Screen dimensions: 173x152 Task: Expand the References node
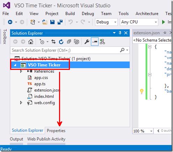21,71
